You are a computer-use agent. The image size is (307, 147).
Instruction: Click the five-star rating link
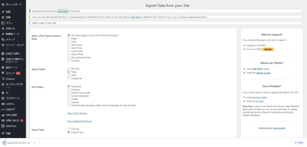click(x=258, y=69)
